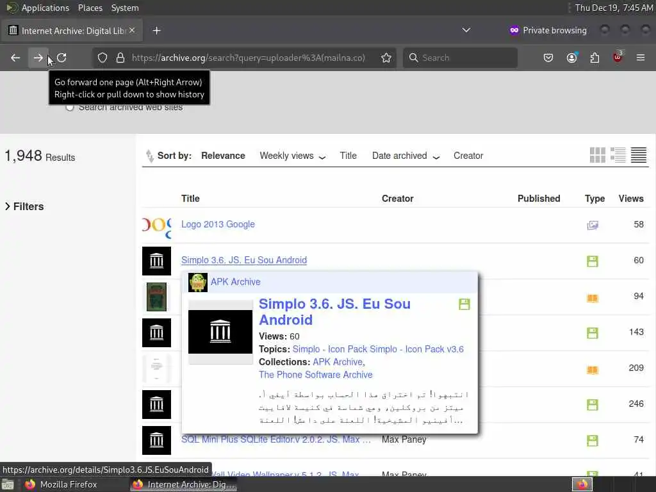Click the clock Thu Dec 19 7:45 AM
Screen dimensions: 656x492
tap(613, 8)
